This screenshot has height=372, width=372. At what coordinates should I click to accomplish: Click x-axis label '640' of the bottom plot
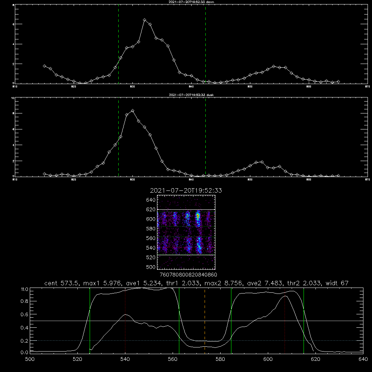363,359
